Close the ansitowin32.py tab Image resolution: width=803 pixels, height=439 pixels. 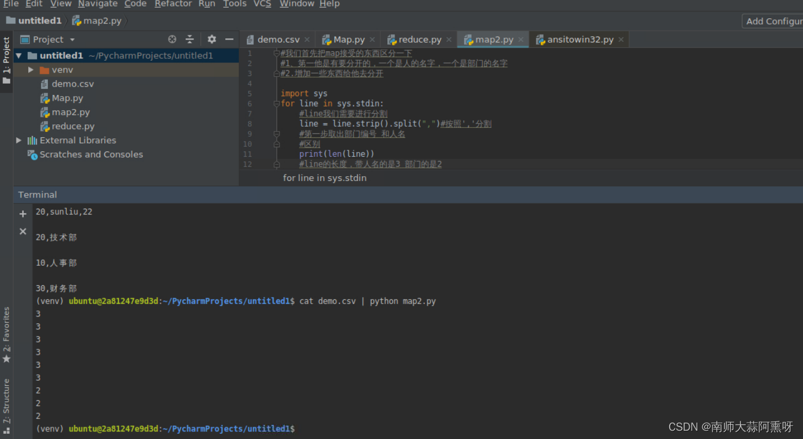click(x=621, y=39)
